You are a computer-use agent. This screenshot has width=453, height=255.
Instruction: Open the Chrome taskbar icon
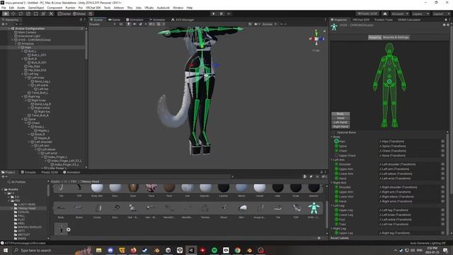pyautogui.click(x=238, y=250)
